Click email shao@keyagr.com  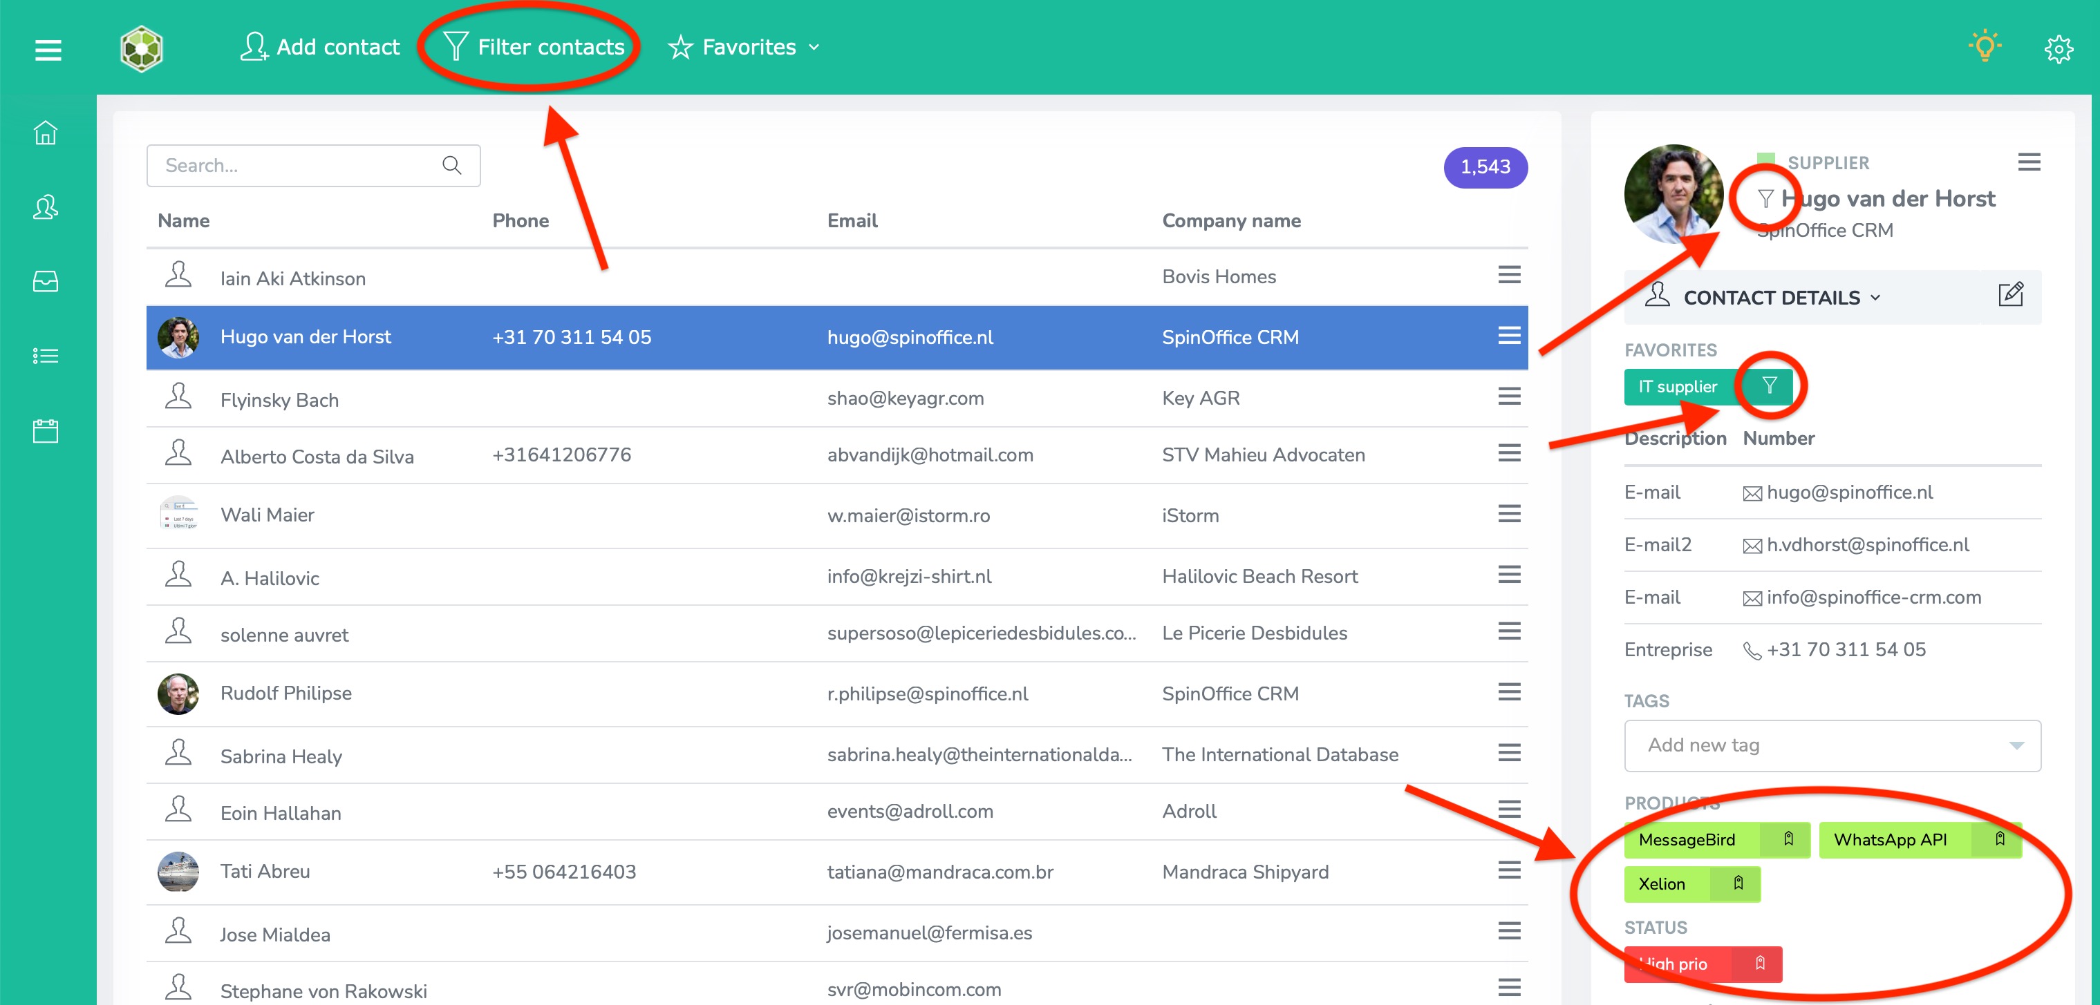905,399
